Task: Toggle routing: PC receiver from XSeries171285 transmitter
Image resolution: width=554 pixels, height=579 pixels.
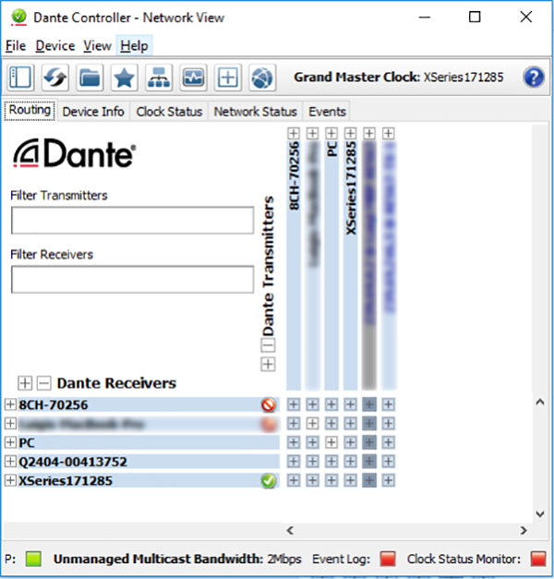Action: point(351,442)
